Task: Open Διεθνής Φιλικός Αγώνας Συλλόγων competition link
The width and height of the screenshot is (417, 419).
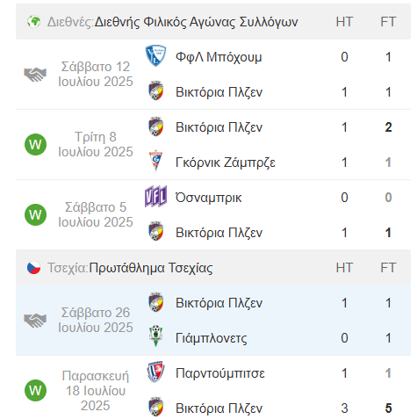Action: [196, 22]
